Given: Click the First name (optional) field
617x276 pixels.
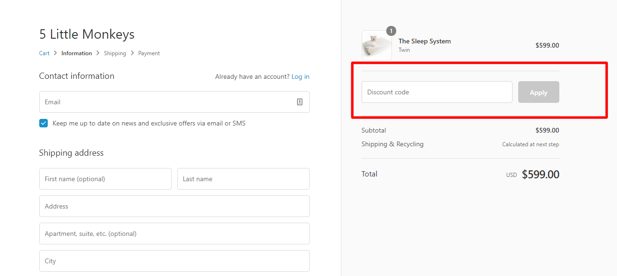Looking at the screenshot, I should (105, 179).
